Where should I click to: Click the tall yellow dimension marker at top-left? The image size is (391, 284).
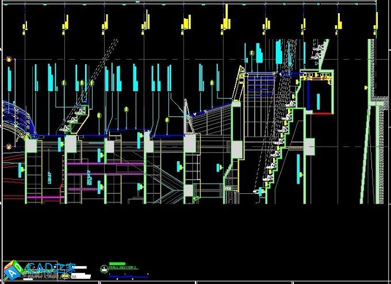[25, 25]
